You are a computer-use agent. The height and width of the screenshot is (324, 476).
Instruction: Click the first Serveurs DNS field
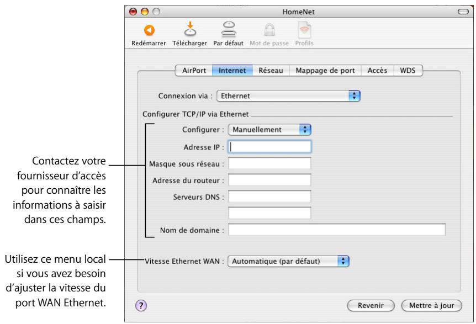269,196
